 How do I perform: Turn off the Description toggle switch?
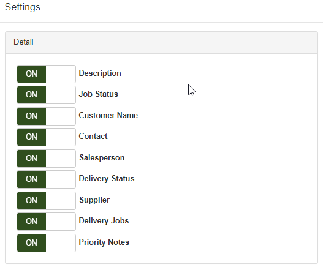click(x=47, y=74)
